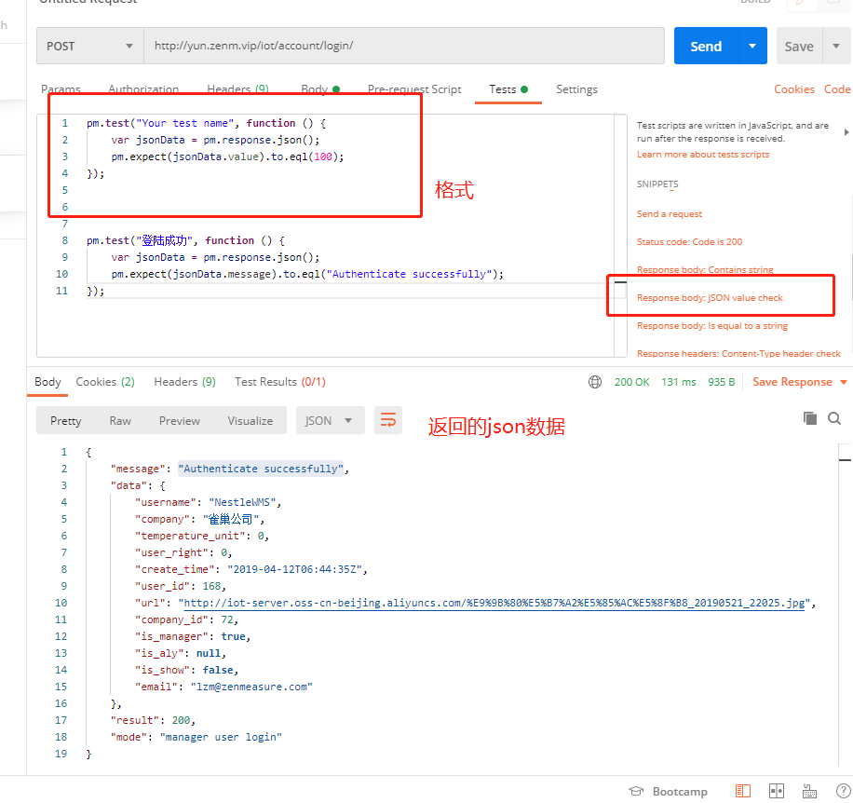The height and width of the screenshot is (803, 853).
Task: Open the POST method dropdown
Action: pos(90,47)
